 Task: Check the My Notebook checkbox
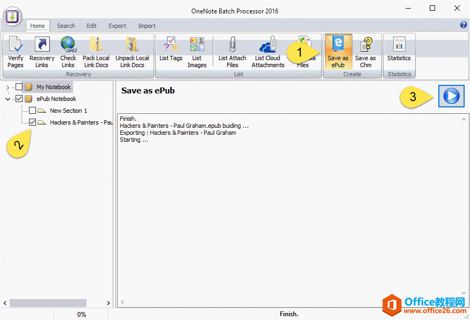(18, 86)
